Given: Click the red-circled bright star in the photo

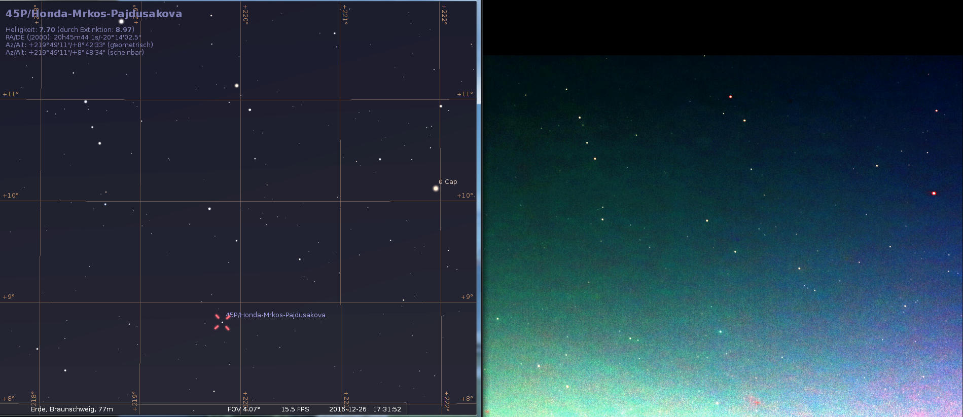Looking at the screenshot, I should (934, 193).
